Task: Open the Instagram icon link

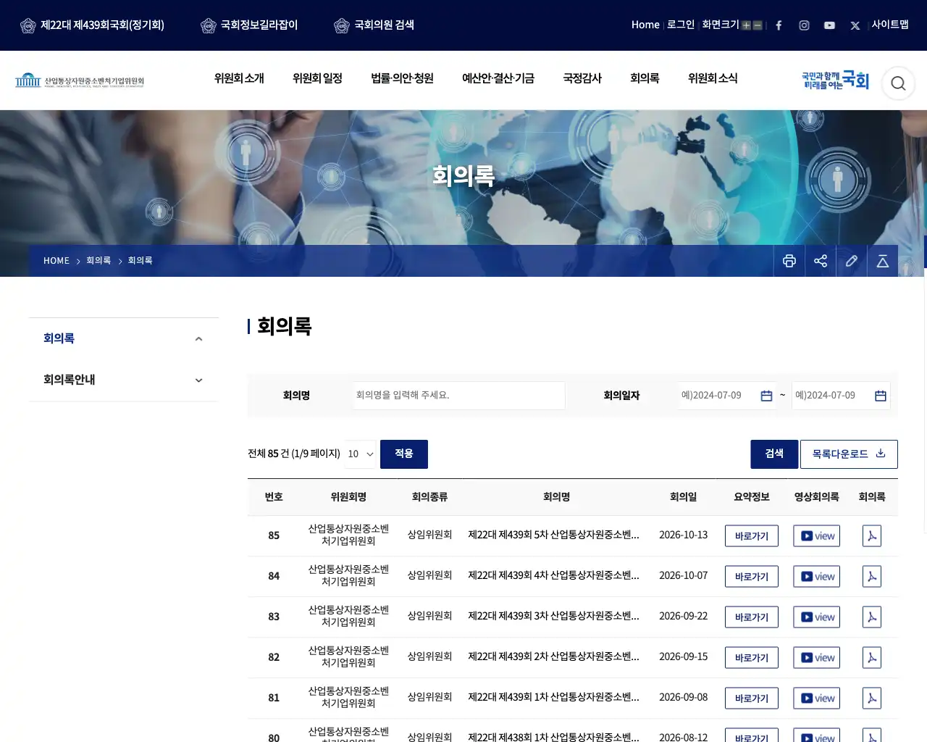Action: (x=804, y=25)
